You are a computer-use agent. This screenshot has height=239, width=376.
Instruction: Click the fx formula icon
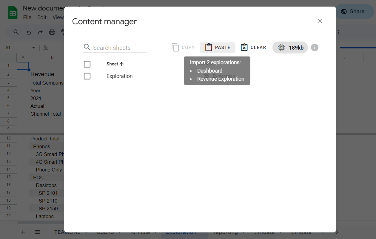coord(45,48)
